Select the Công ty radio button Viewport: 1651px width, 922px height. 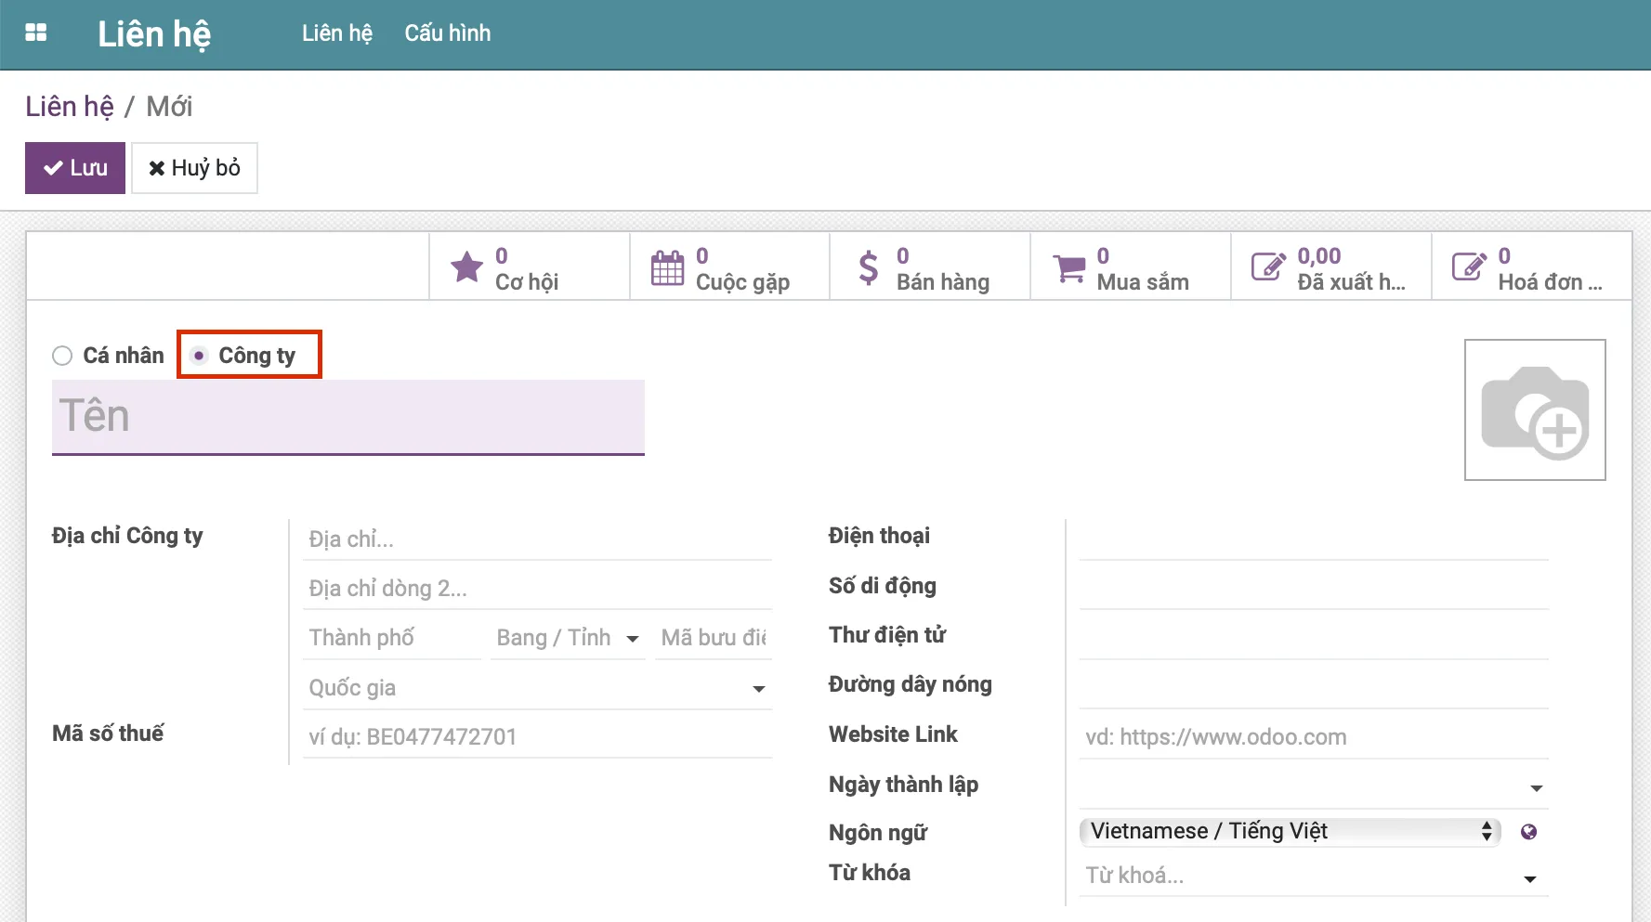(x=199, y=356)
